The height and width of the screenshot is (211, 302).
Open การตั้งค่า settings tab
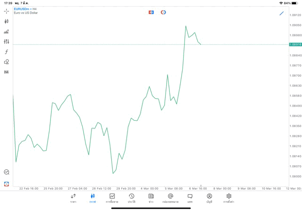click(x=229, y=198)
